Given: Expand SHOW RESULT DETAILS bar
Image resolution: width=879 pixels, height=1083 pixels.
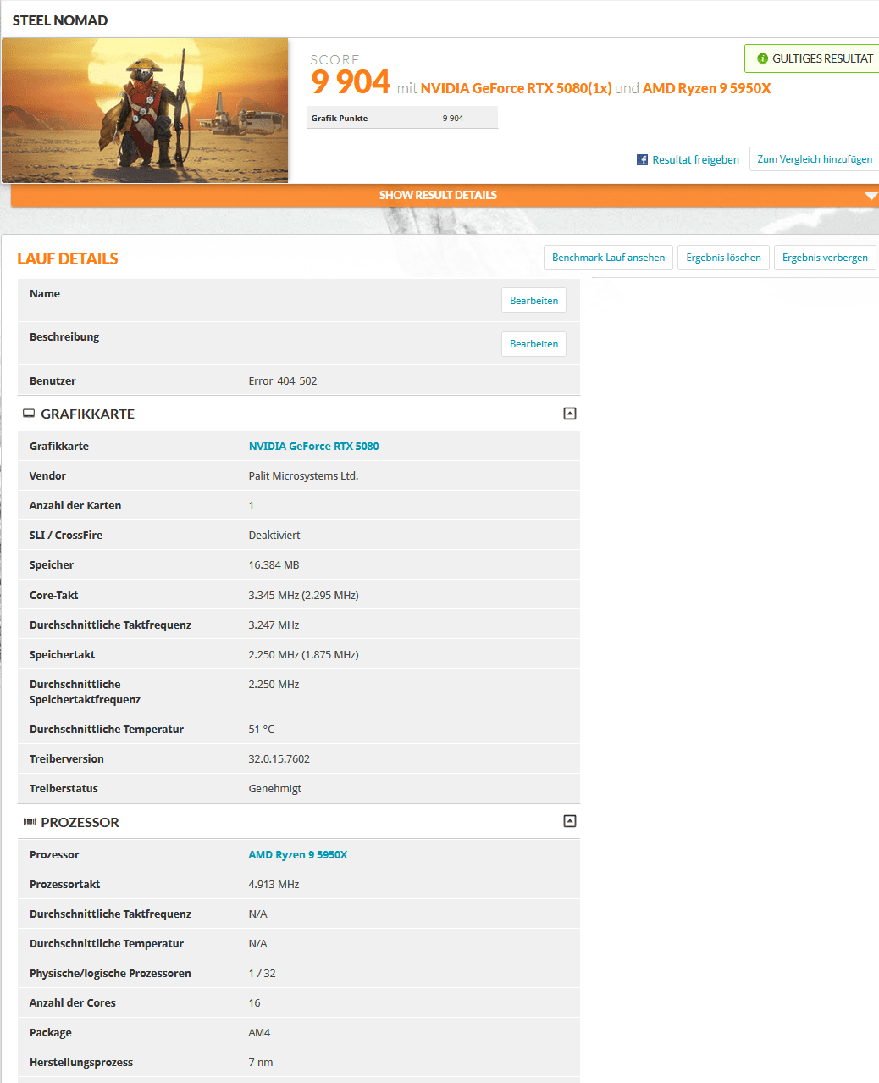Looking at the screenshot, I should pyautogui.click(x=445, y=195).
